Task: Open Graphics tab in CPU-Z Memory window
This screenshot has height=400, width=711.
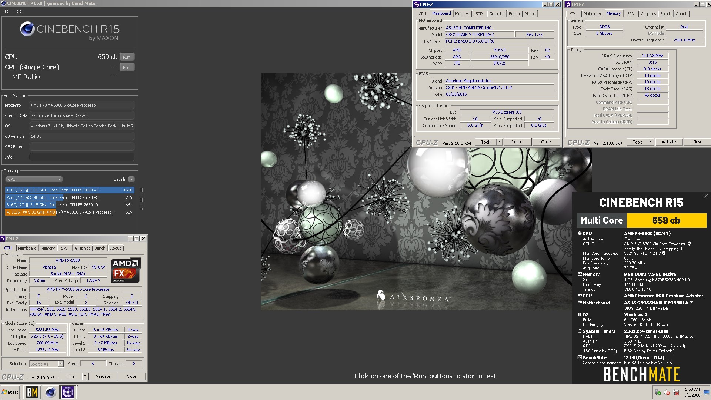Action: tap(648, 14)
